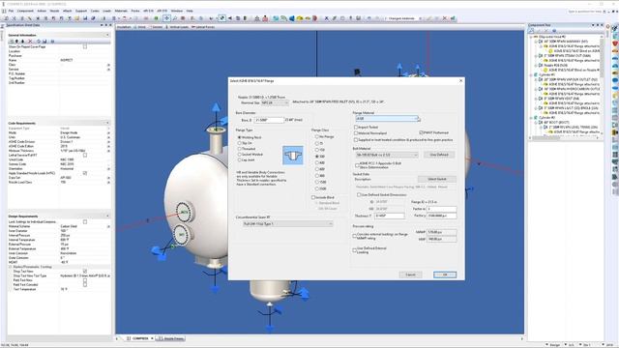Click the first icon in General Information toolbar
619x348 pixels.
click(11, 41)
